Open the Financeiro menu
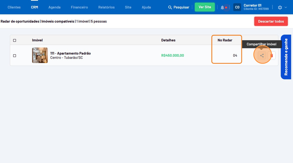 pyautogui.click(x=79, y=7)
